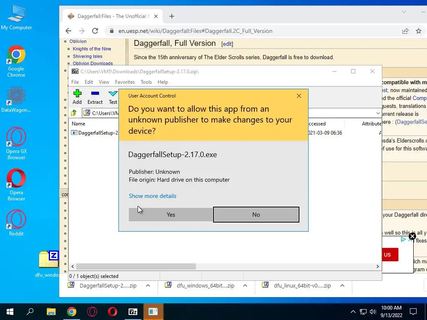This screenshot has height=320, width=427.
Task: Click the Chrome address bar URL
Action: (x=195, y=31)
